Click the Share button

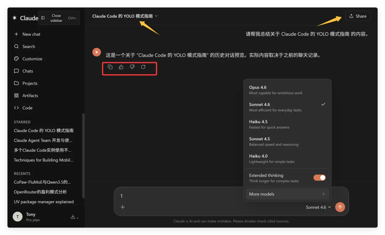(x=358, y=16)
